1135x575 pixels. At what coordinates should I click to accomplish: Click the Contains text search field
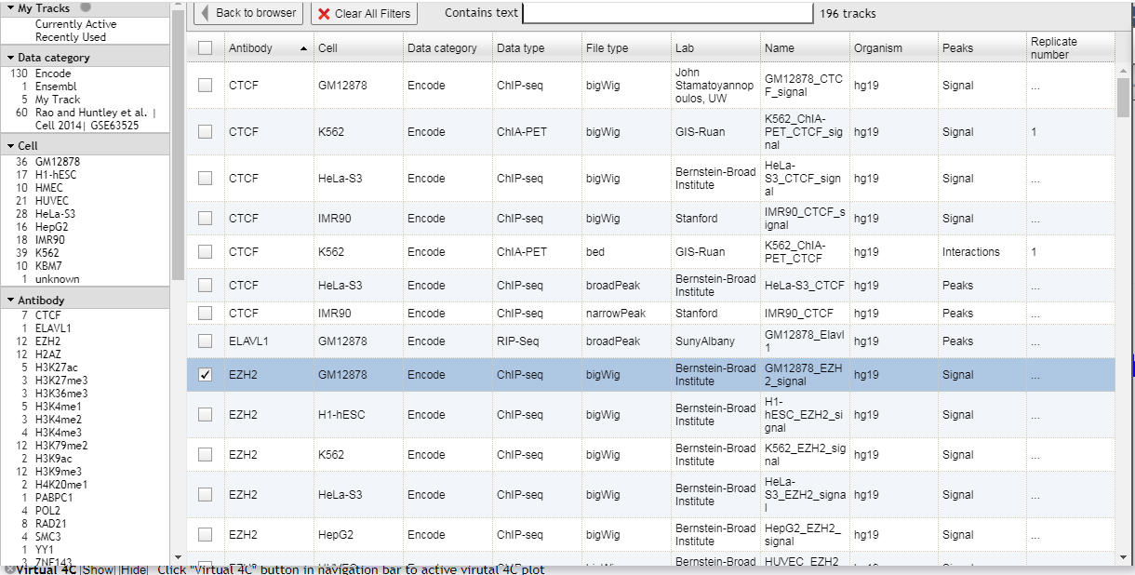(667, 14)
